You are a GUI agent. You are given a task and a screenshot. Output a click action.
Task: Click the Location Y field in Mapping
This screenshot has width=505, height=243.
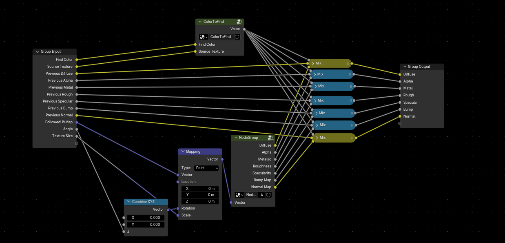pyautogui.click(x=200, y=195)
